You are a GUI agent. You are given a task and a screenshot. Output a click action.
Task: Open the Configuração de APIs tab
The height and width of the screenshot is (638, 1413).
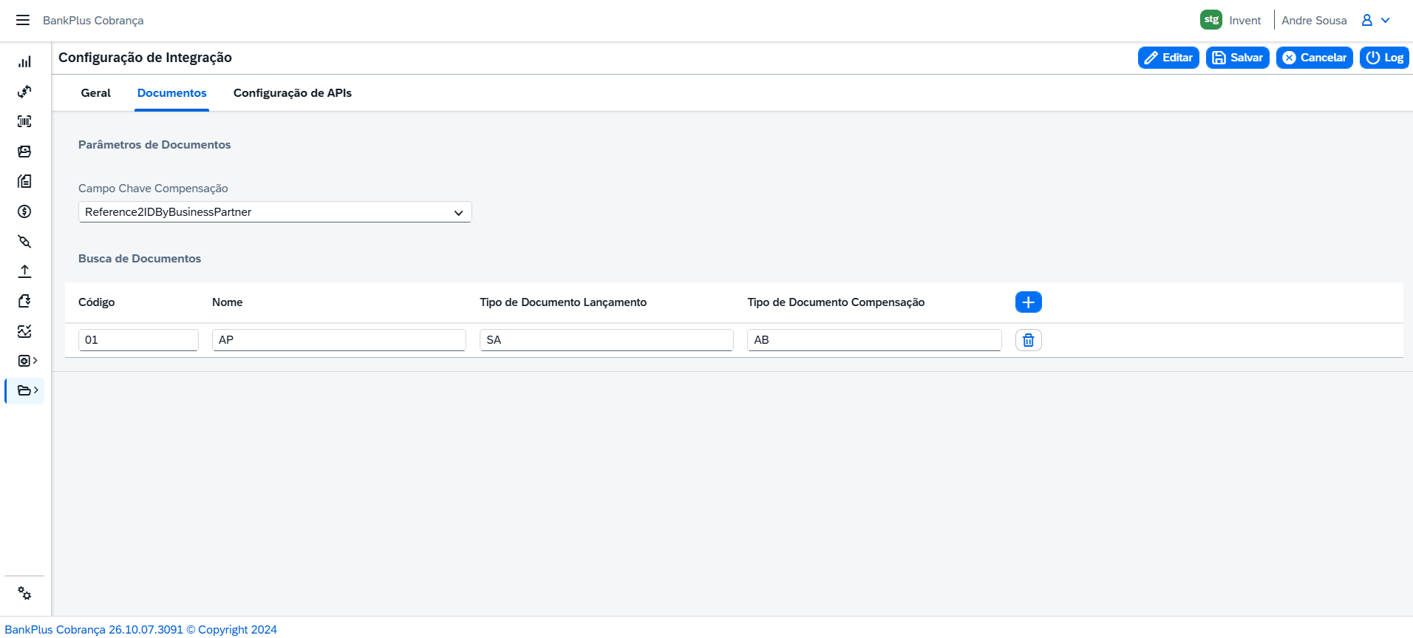(293, 93)
